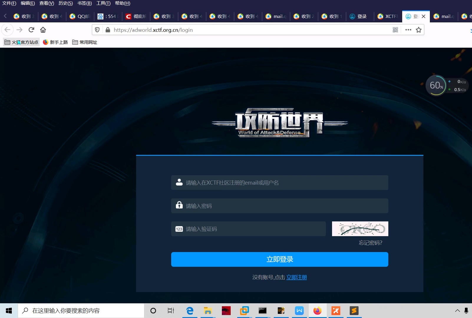Open the 书签(B) menu

[84, 3]
